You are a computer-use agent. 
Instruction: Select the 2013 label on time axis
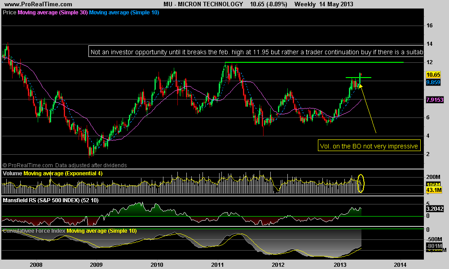tap(340, 265)
